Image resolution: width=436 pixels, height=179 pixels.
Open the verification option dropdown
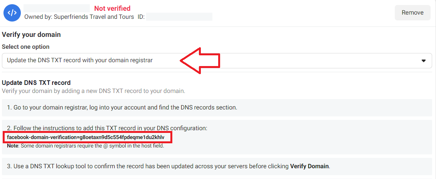coord(217,60)
